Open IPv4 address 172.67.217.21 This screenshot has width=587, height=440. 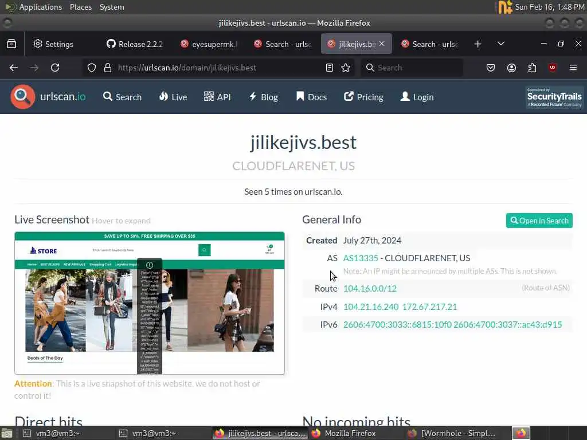point(429,307)
